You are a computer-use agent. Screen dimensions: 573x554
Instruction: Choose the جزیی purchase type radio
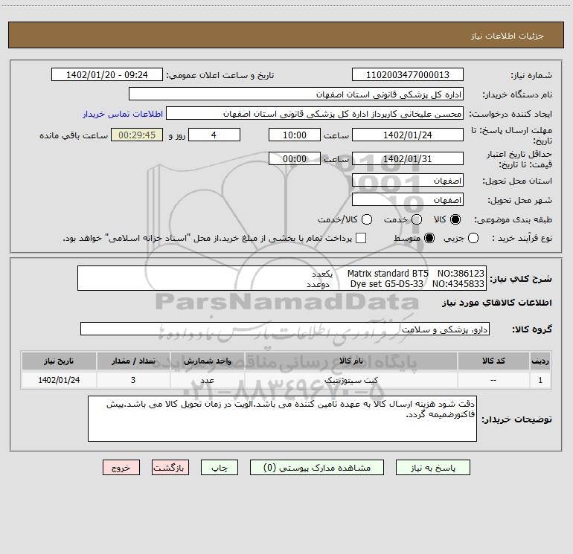pyautogui.click(x=473, y=238)
